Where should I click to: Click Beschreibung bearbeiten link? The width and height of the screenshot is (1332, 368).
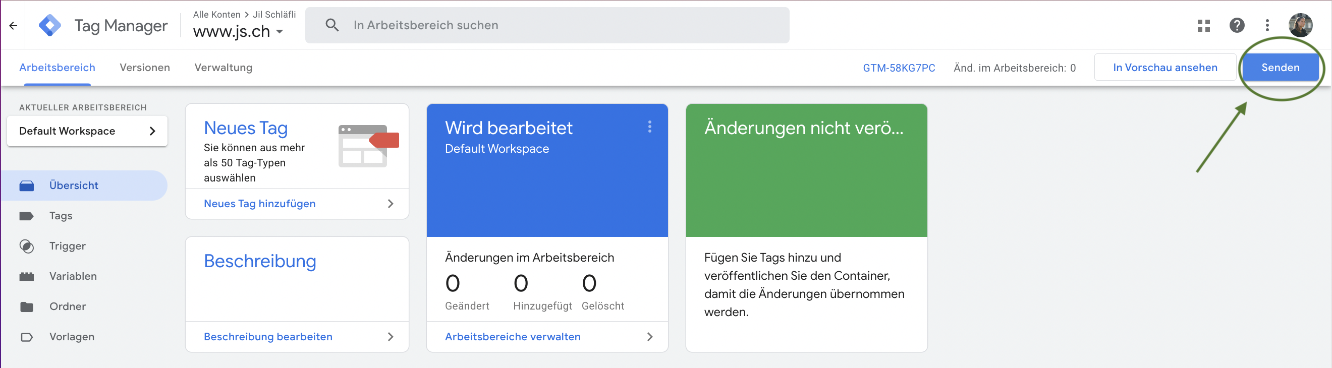pyautogui.click(x=268, y=337)
